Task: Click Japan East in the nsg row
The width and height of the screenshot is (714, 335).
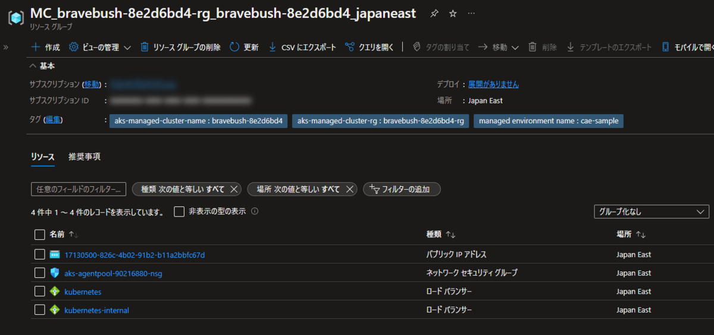Action: click(634, 273)
